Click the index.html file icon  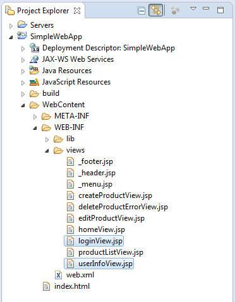46,286
